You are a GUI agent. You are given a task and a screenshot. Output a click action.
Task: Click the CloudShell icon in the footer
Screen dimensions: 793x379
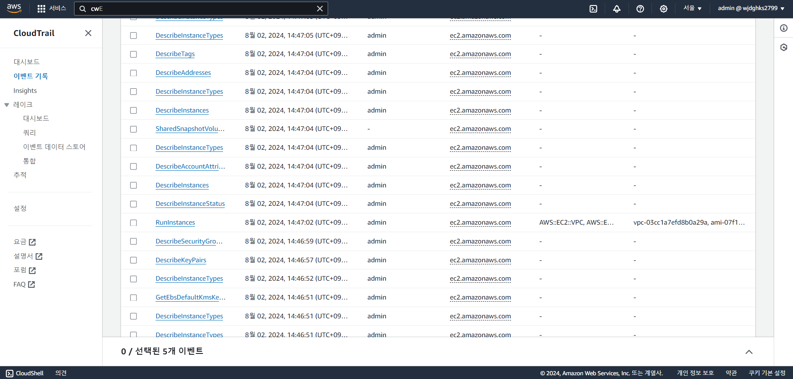(x=10, y=373)
